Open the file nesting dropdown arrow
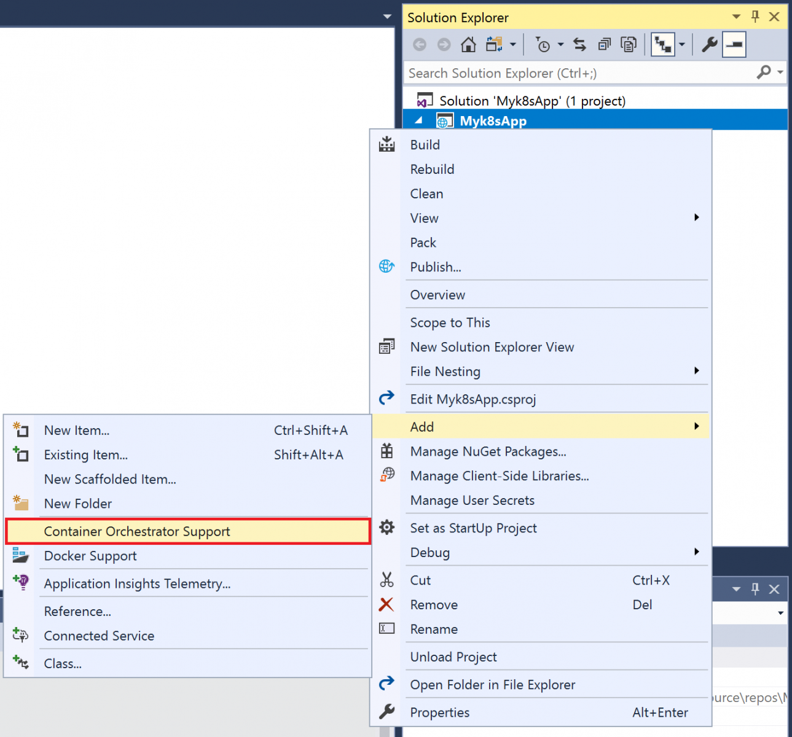Image resolution: width=792 pixels, height=737 pixels. 681,44
